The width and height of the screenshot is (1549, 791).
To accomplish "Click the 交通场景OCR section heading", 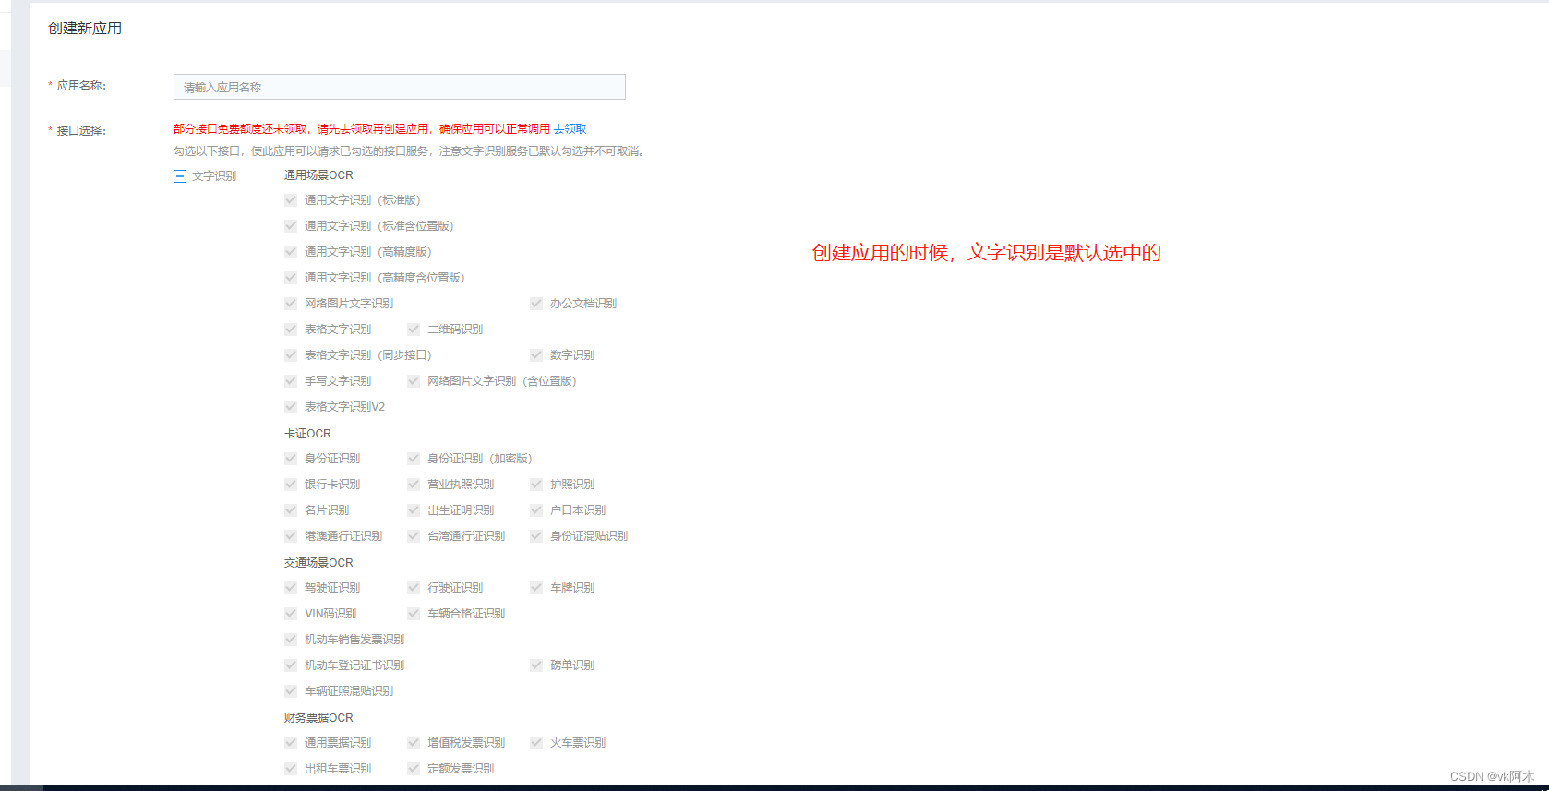I will 318,563.
